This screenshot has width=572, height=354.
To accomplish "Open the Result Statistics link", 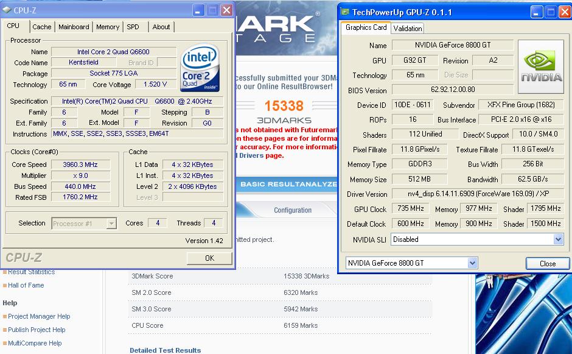I will [32, 272].
